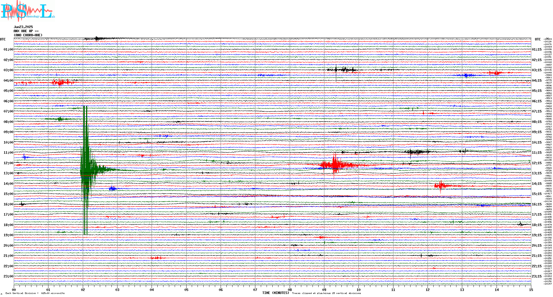
Task: Click the UTC label on the left axis
Action: 3,39
